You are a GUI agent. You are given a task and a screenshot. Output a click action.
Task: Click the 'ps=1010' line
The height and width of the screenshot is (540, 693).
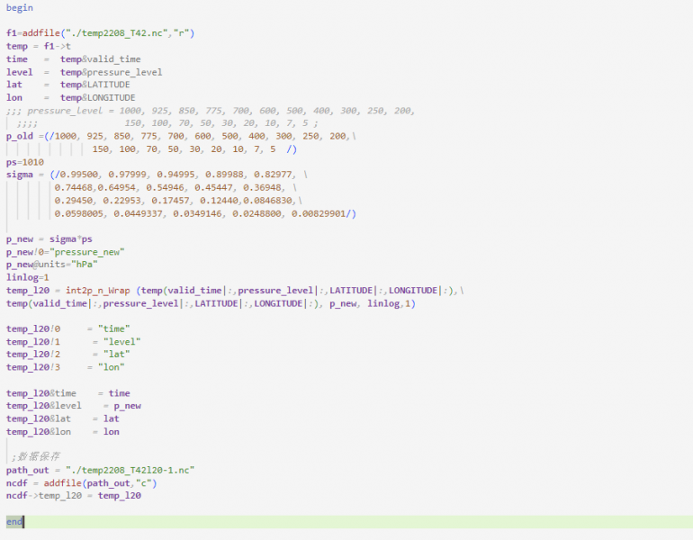(25, 162)
